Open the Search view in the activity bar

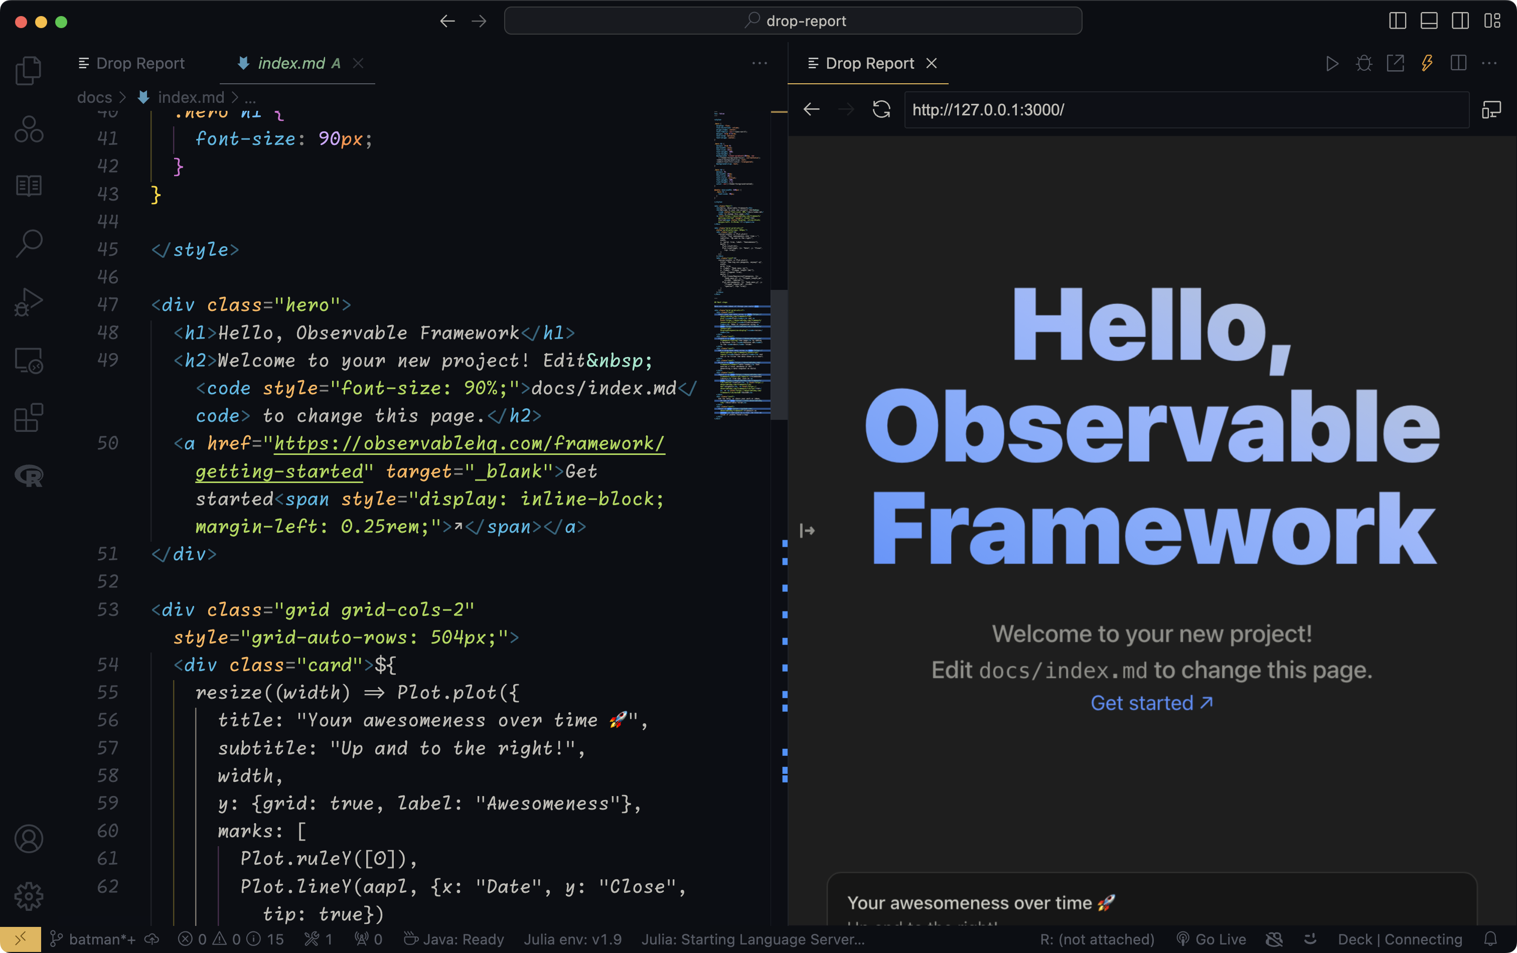tap(29, 243)
